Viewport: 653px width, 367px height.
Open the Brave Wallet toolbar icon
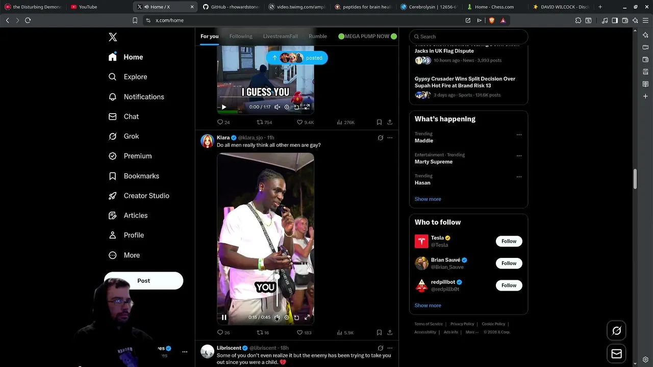(625, 20)
